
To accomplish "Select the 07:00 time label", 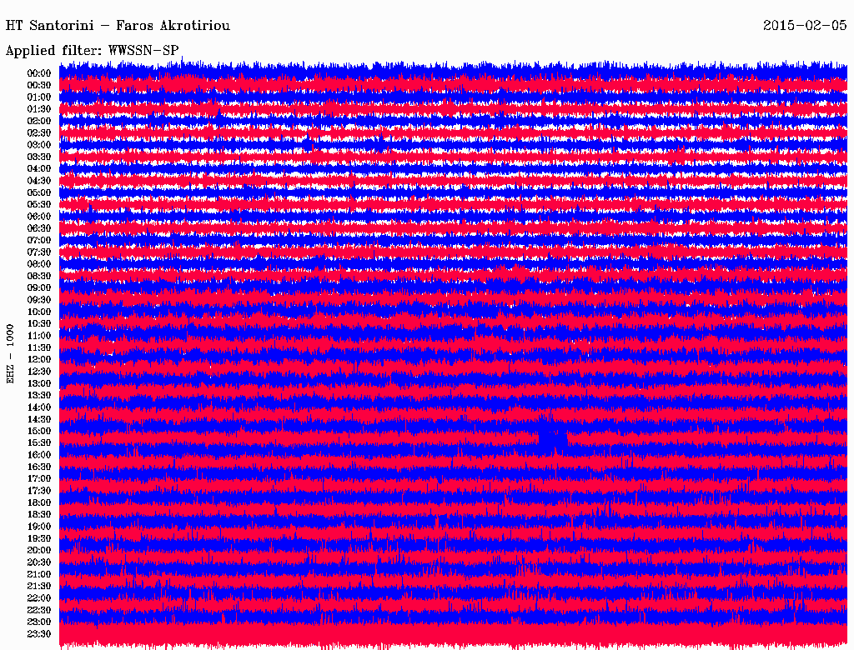I will point(38,241).
